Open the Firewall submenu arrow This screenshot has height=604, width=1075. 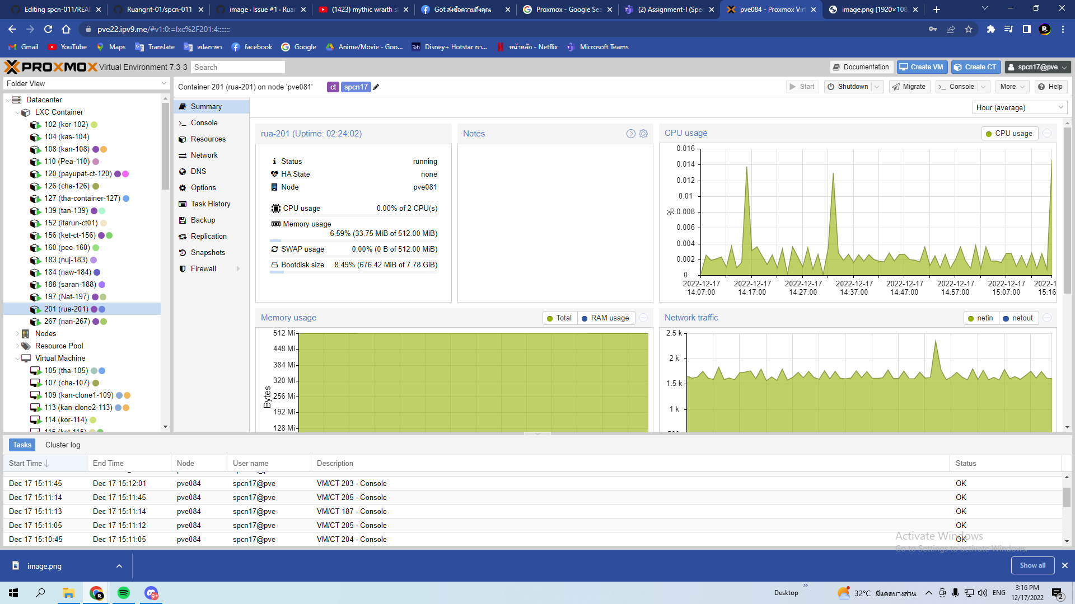(x=239, y=269)
